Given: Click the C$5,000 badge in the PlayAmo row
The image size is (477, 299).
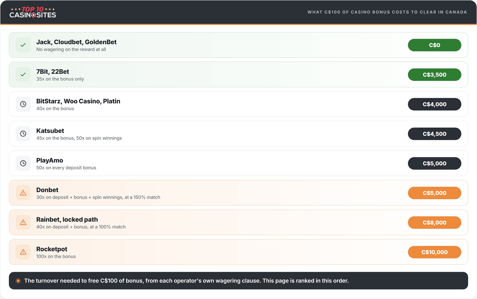Looking at the screenshot, I should pos(435,163).
